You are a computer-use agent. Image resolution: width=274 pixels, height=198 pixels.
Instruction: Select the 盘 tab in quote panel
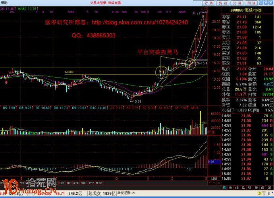coord(243,188)
